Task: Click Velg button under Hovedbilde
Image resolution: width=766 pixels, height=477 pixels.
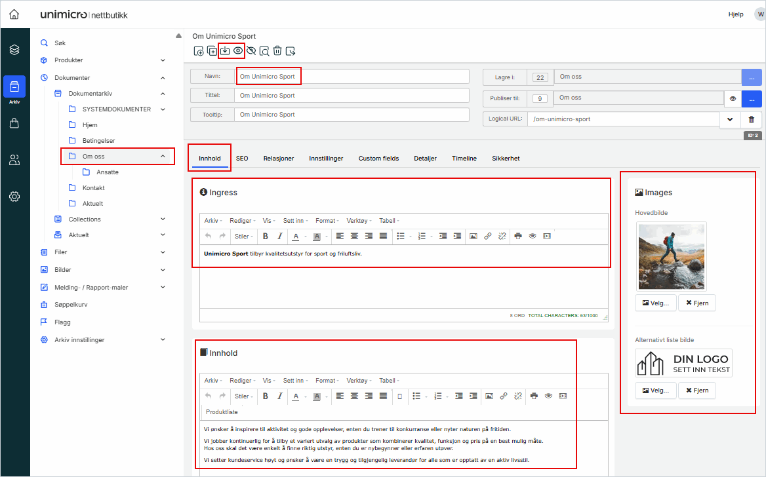Action: point(655,303)
